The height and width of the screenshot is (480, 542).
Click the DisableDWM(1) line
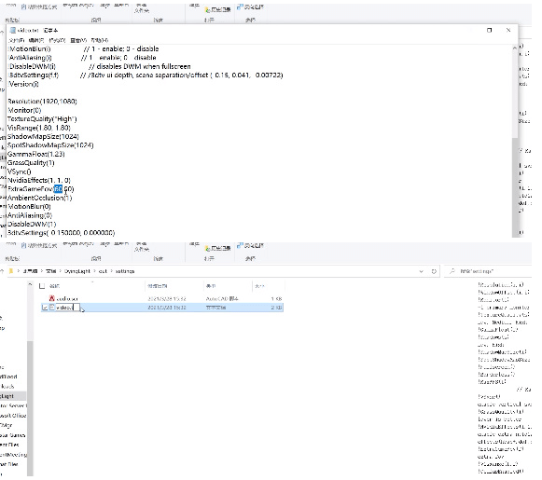click(x=32, y=225)
